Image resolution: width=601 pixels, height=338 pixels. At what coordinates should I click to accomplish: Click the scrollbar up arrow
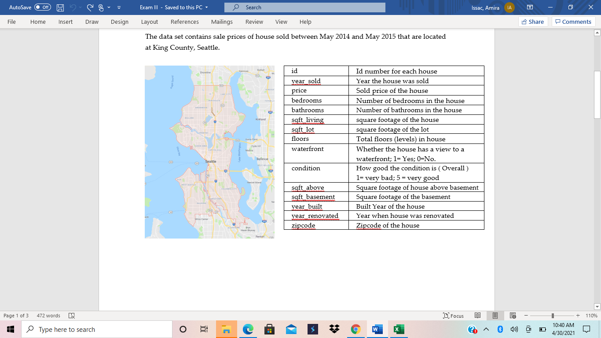click(x=597, y=33)
